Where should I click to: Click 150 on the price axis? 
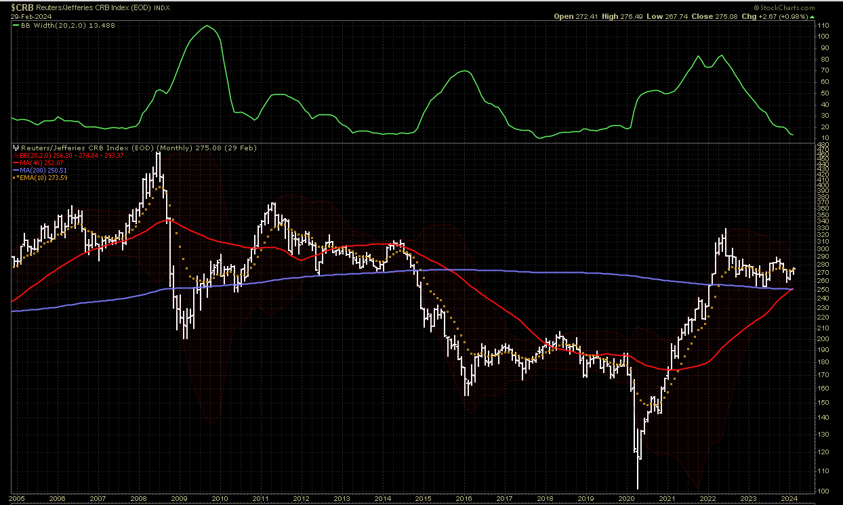pyautogui.click(x=823, y=402)
